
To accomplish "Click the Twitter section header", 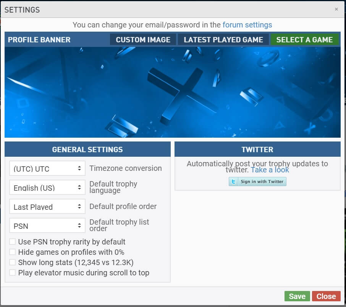I will [257, 149].
